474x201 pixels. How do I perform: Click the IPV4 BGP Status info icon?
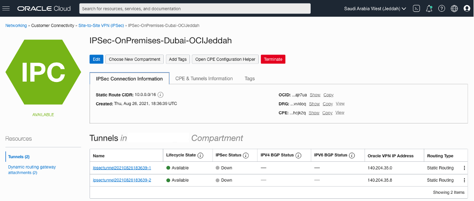coord(299,155)
